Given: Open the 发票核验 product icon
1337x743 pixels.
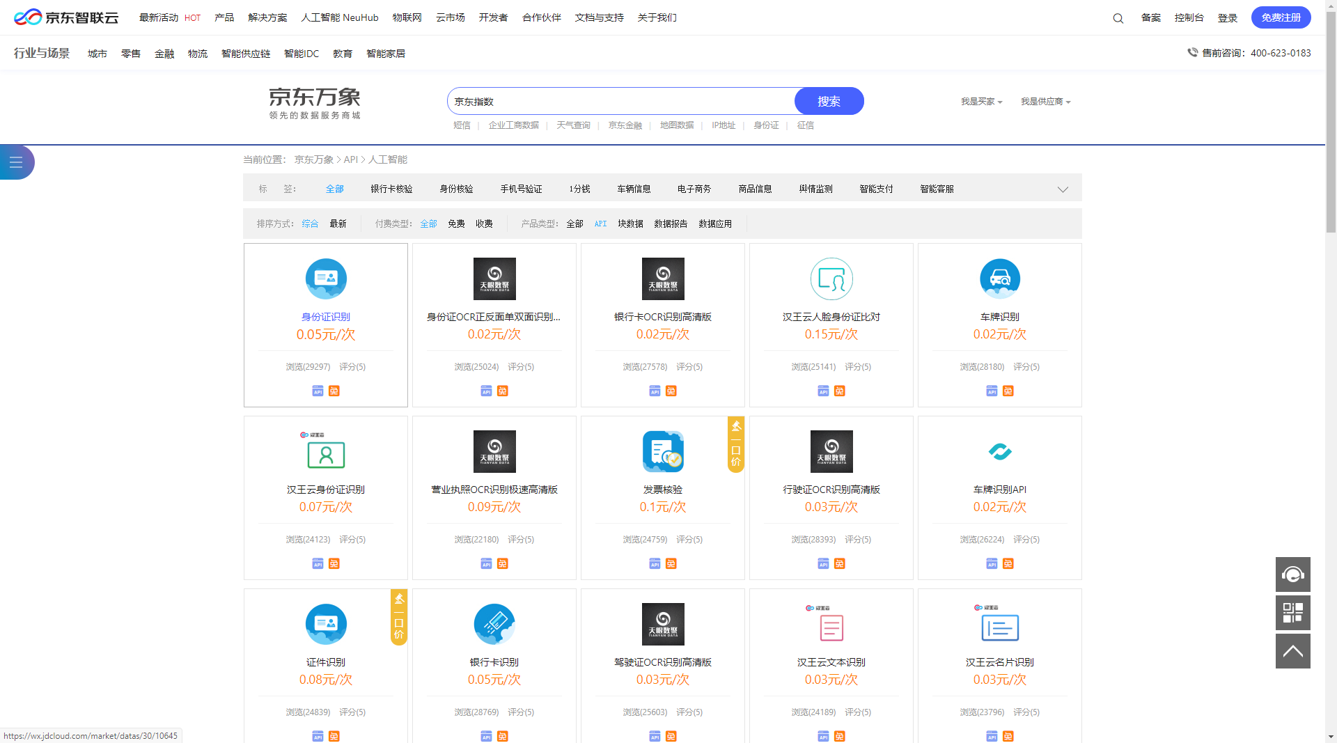Looking at the screenshot, I should tap(663, 451).
